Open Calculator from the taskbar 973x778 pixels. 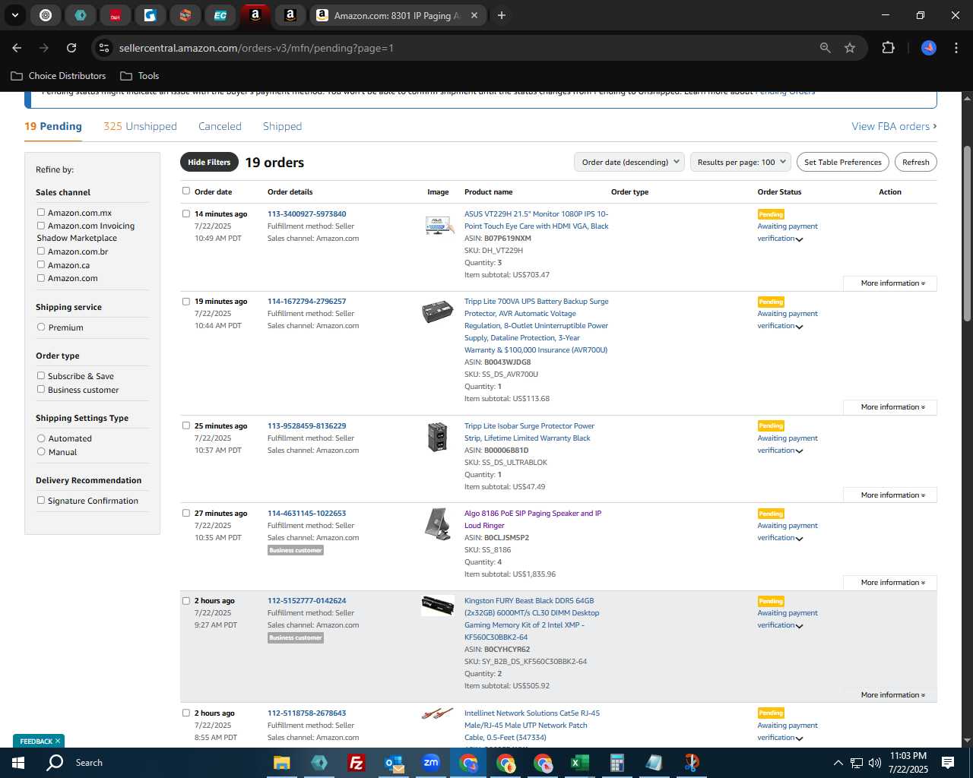616,763
